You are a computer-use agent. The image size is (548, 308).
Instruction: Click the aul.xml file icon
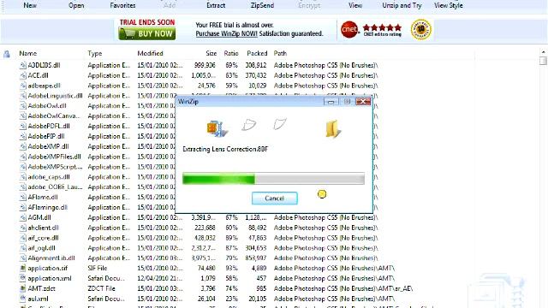(x=23, y=299)
